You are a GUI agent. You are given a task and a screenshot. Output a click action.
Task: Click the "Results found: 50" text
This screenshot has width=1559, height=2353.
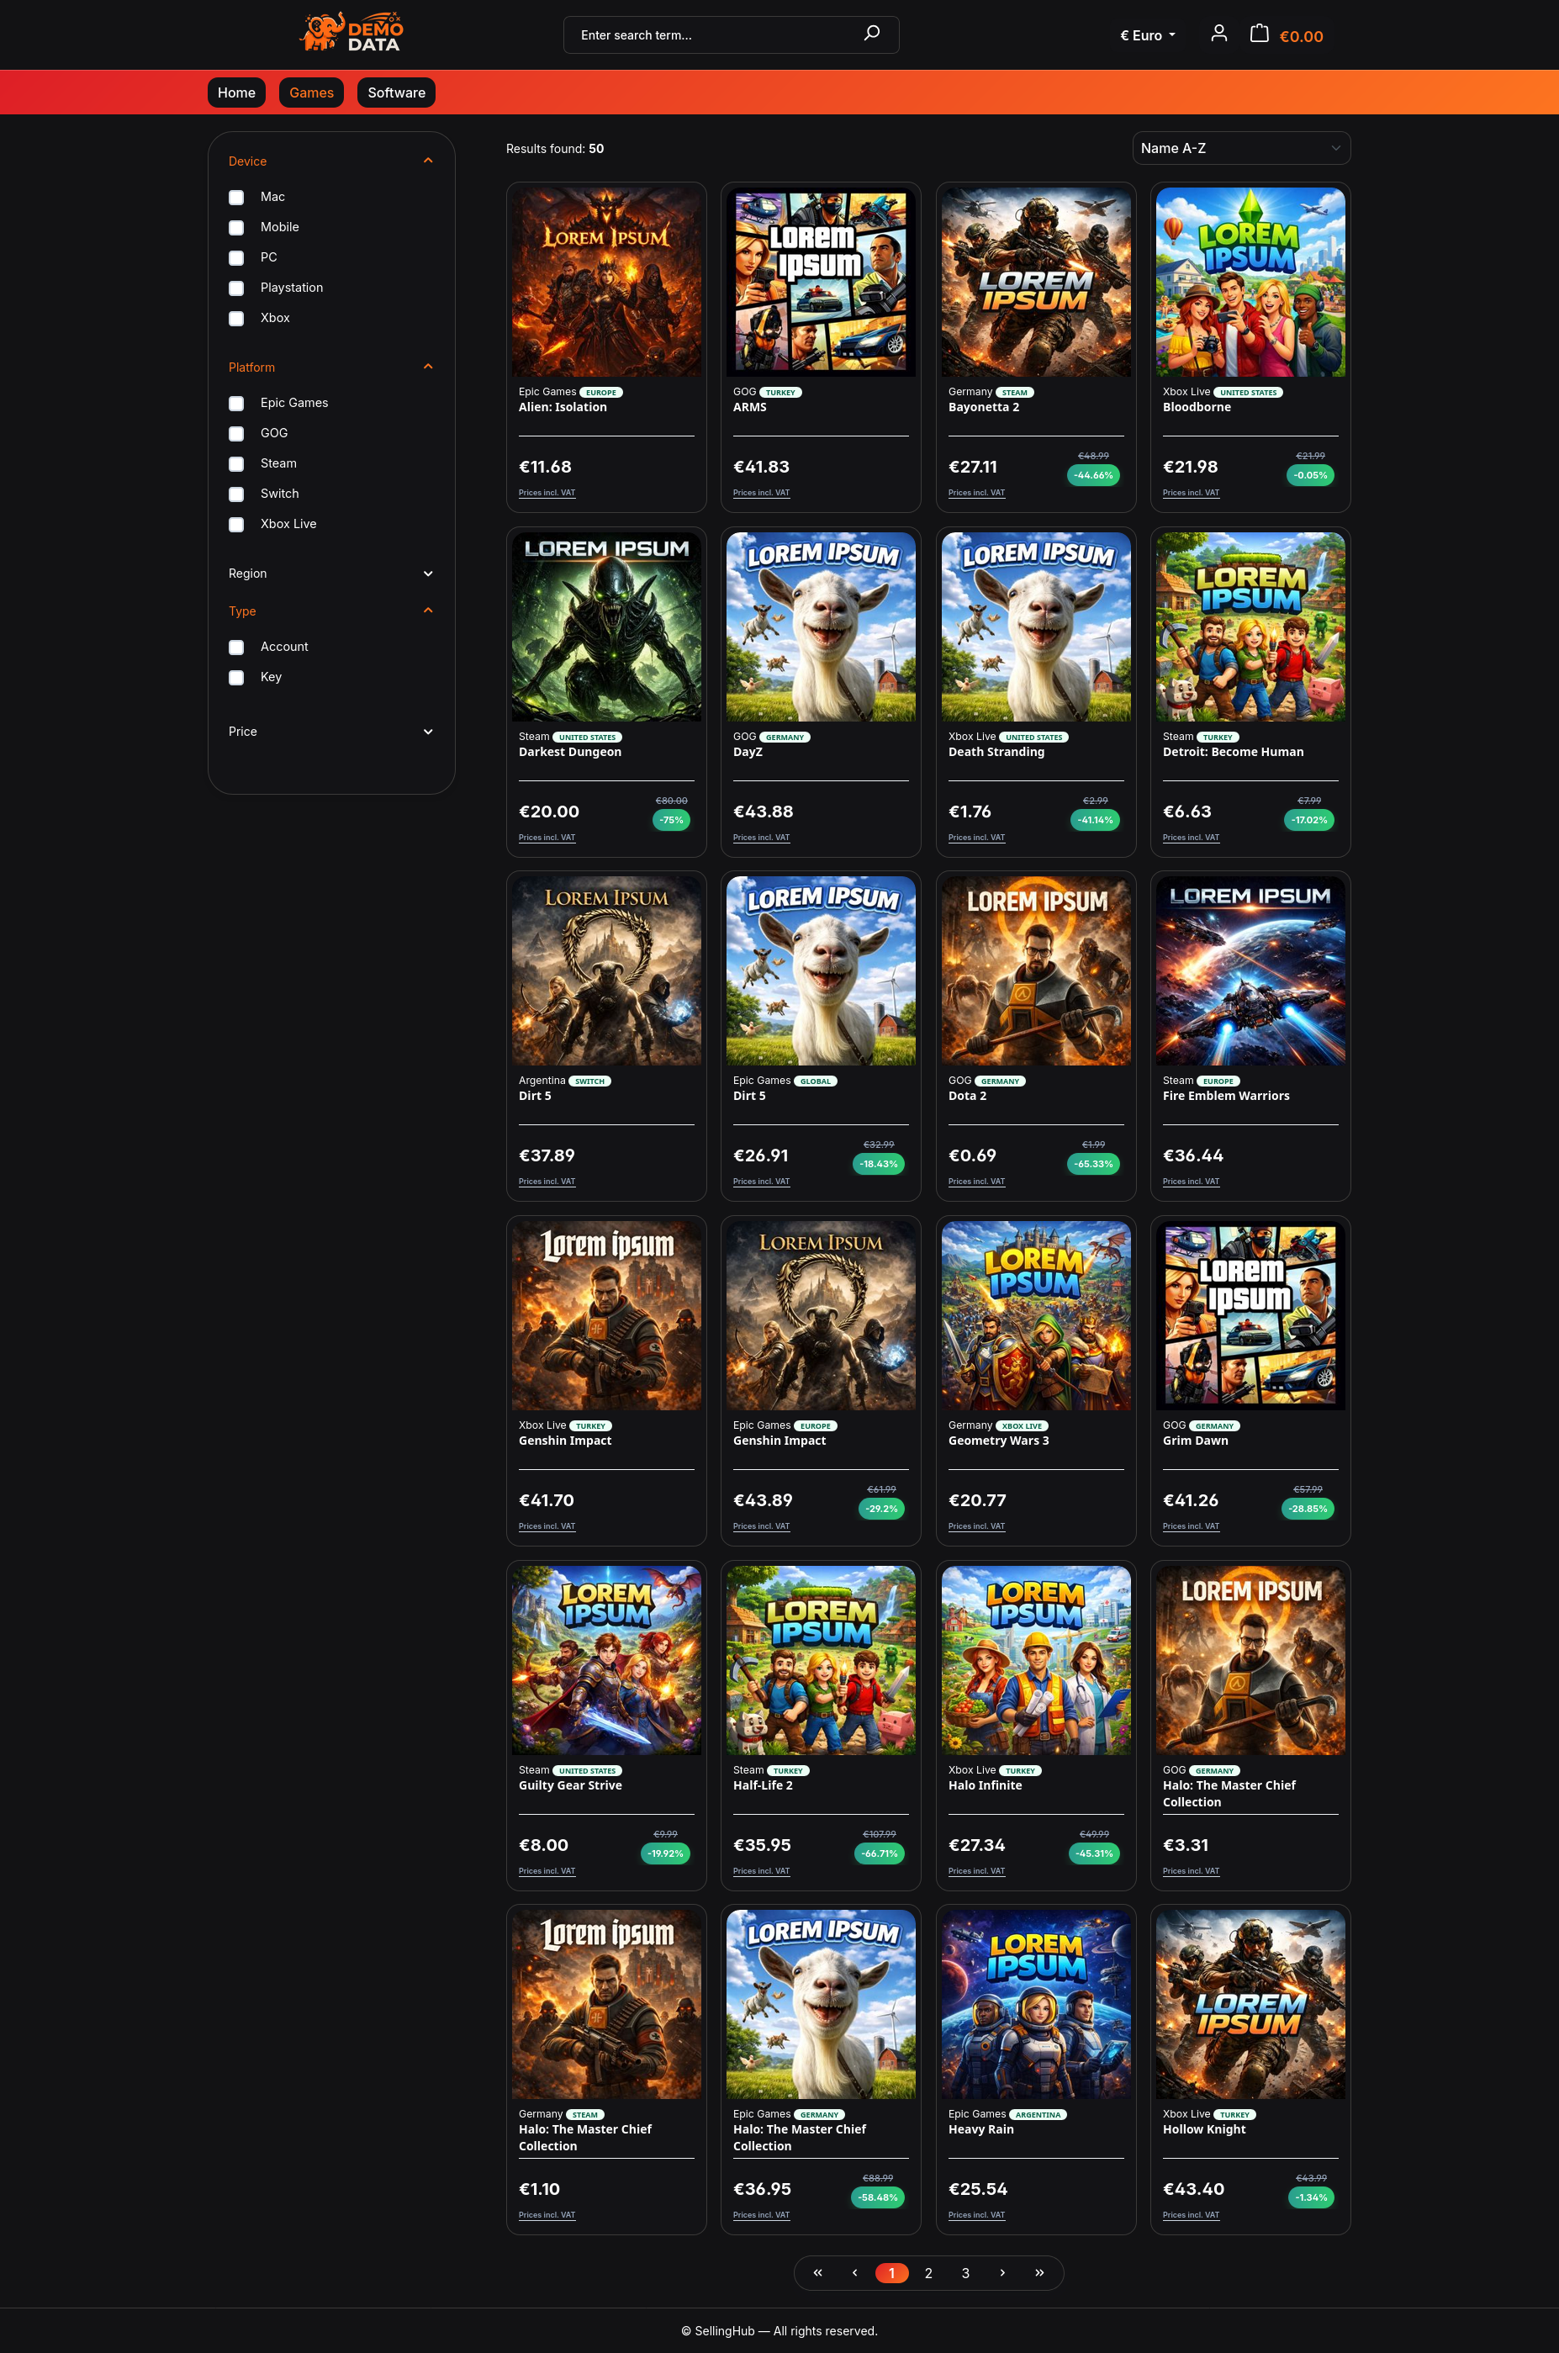[555, 148]
